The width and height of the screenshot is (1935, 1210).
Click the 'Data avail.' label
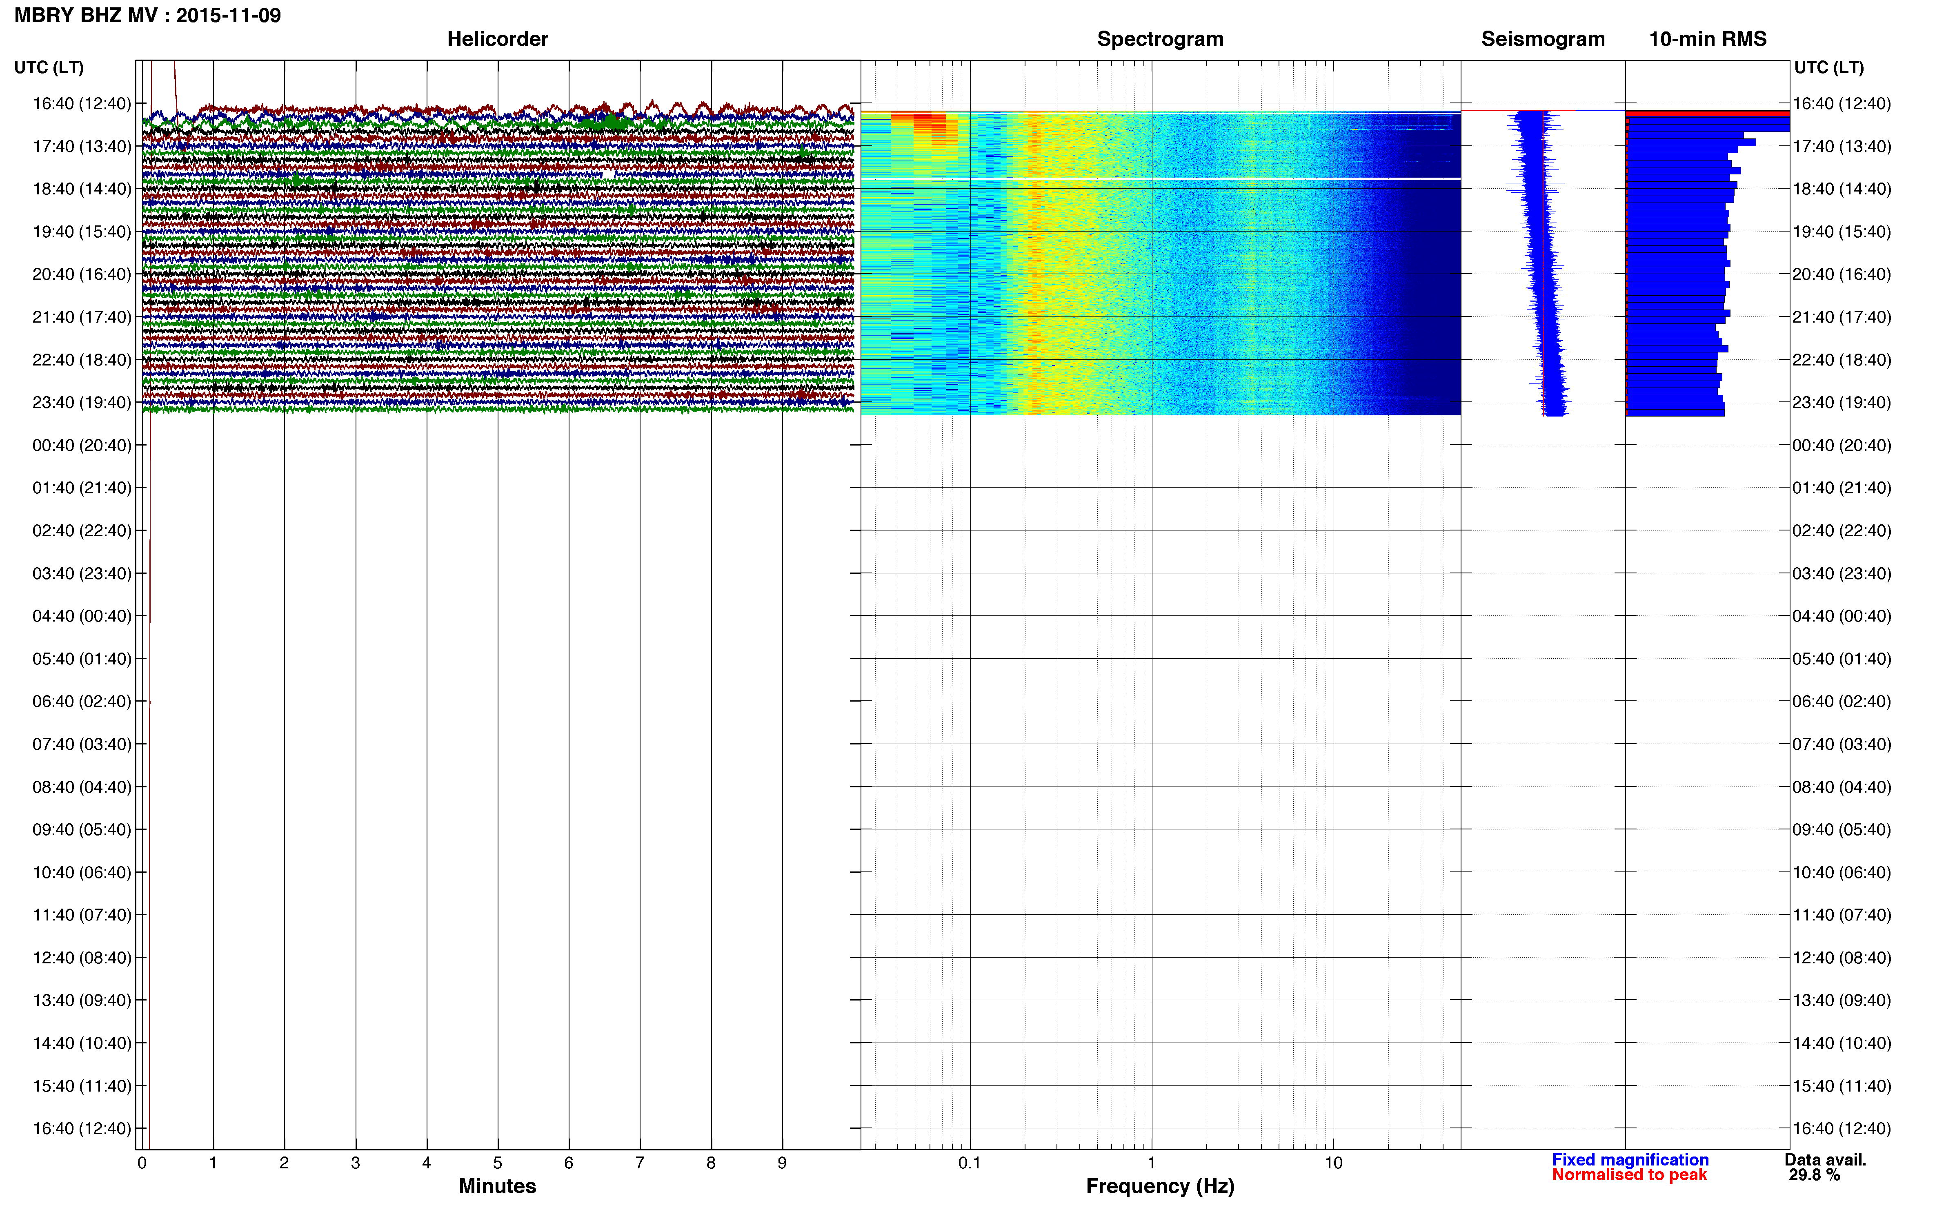tap(1826, 1160)
